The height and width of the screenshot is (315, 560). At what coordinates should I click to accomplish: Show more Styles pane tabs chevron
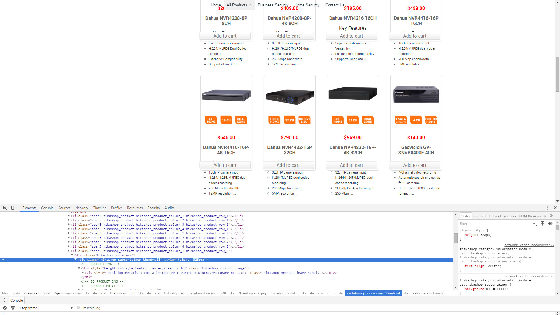coord(551,216)
